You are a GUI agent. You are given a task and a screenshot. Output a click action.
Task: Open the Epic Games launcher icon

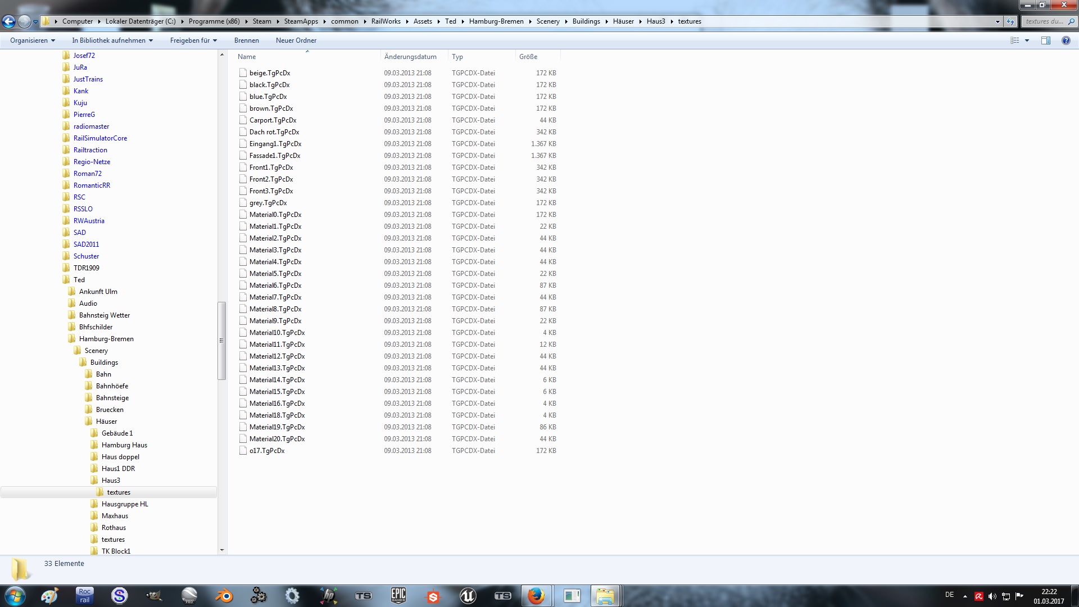398,596
